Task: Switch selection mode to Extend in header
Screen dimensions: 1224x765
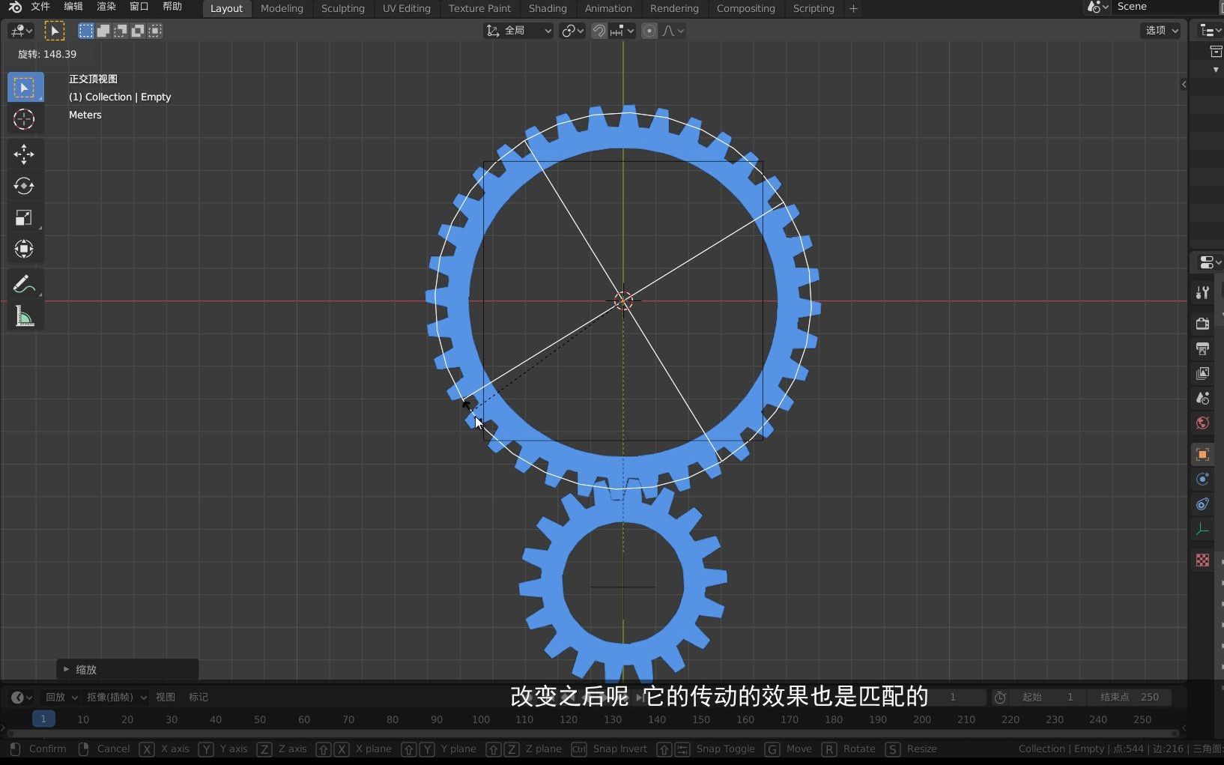Action: 103,31
